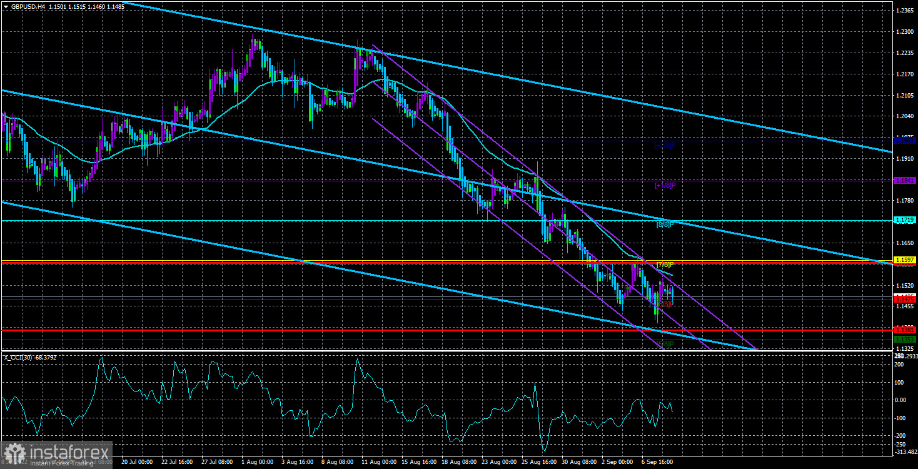Click the [7/8]P Murray level label
The height and width of the screenshot is (469, 918).
pyautogui.click(x=664, y=265)
